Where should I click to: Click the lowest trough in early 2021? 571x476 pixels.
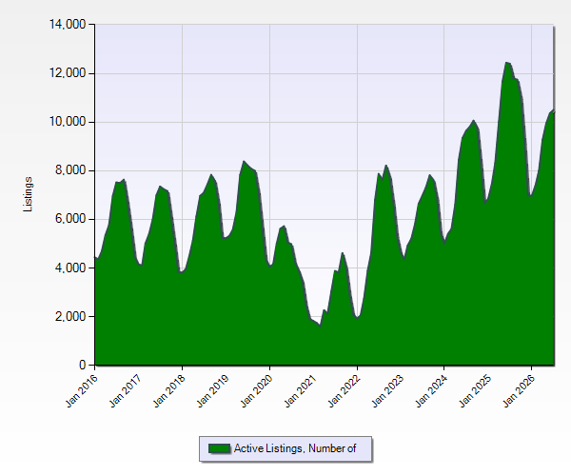tap(320, 326)
